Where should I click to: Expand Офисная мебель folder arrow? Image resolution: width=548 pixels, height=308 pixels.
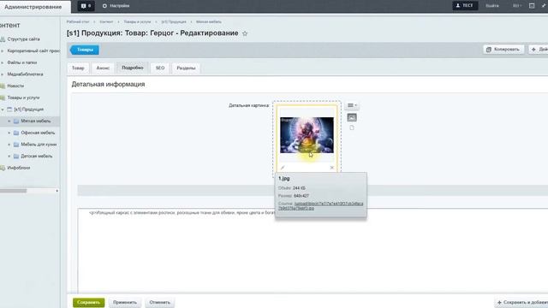[x=9, y=133]
